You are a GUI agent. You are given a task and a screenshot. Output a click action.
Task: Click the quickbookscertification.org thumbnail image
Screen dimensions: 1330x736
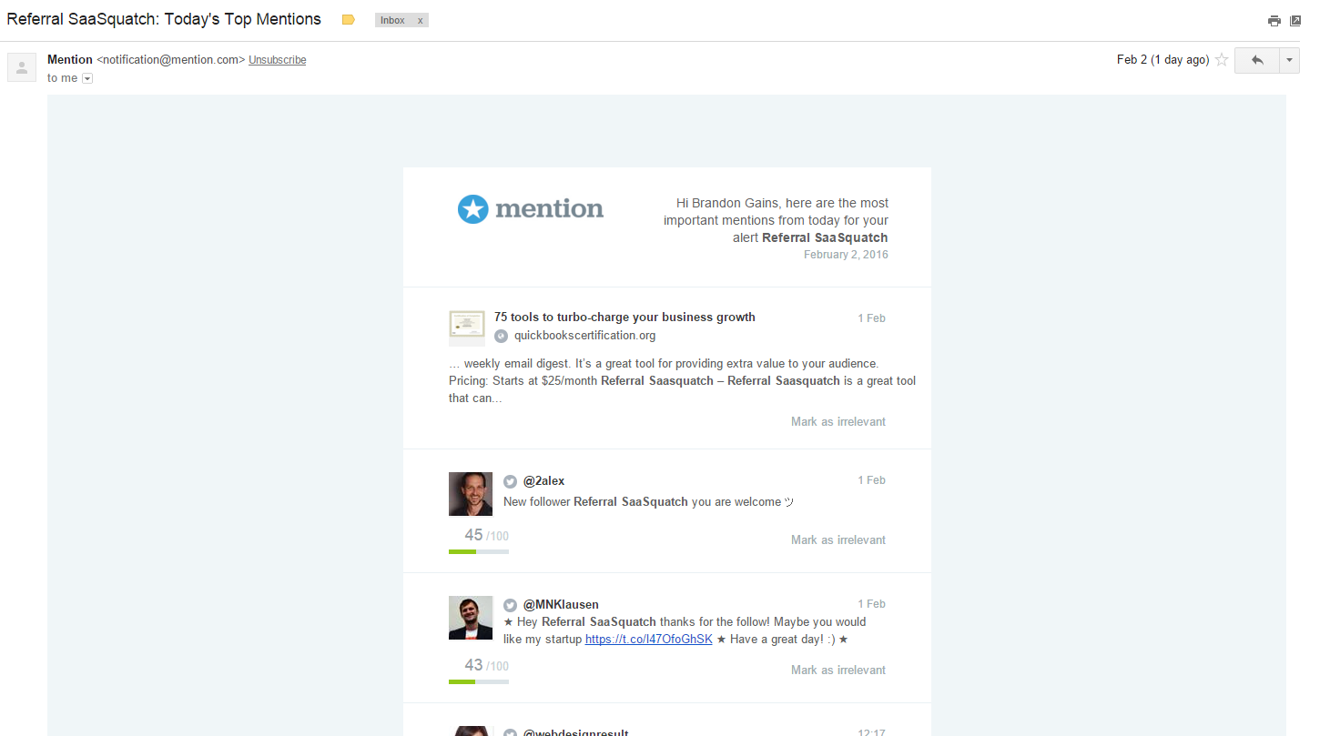(467, 328)
